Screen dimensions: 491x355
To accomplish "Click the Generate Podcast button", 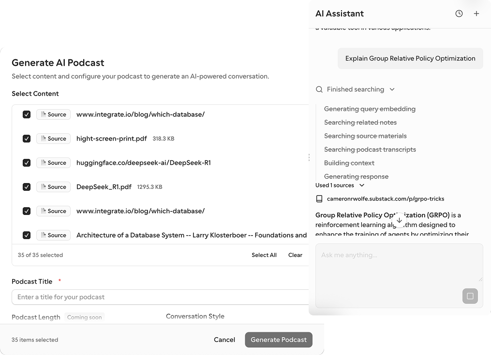I will [x=279, y=340].
